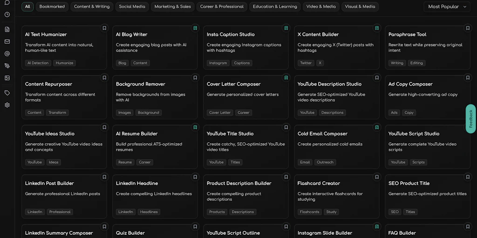Click 'Generate personalized cover letters' description
This screenshot has height=238, width=477.
tap(243, 94)
